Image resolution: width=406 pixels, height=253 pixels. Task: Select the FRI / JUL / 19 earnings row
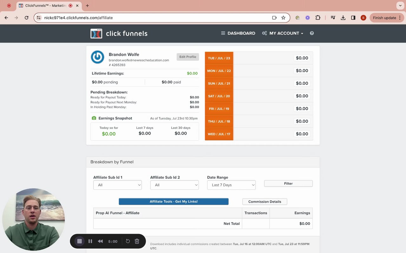pyautogui.click(x=259, y=109)
